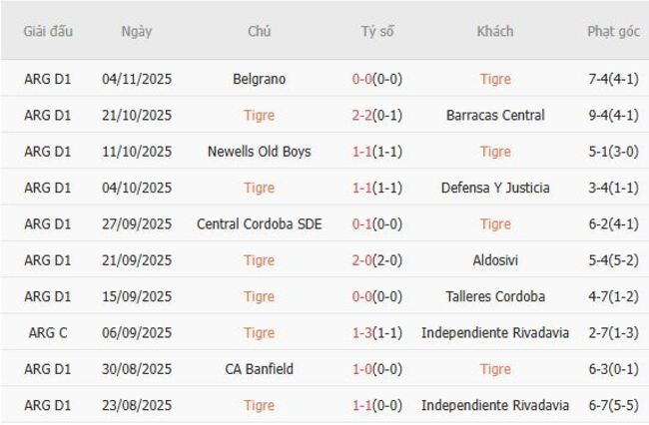649x425 pixels.
Task: Select the 2-7(1-3) corner kick stat
Action: pos(613,333)
